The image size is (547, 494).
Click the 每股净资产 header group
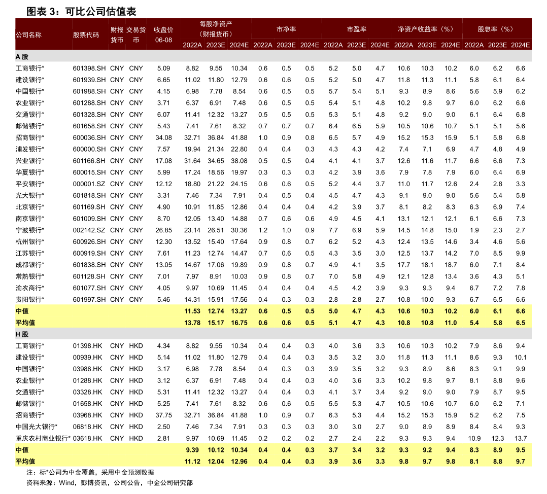coord(216,29)
